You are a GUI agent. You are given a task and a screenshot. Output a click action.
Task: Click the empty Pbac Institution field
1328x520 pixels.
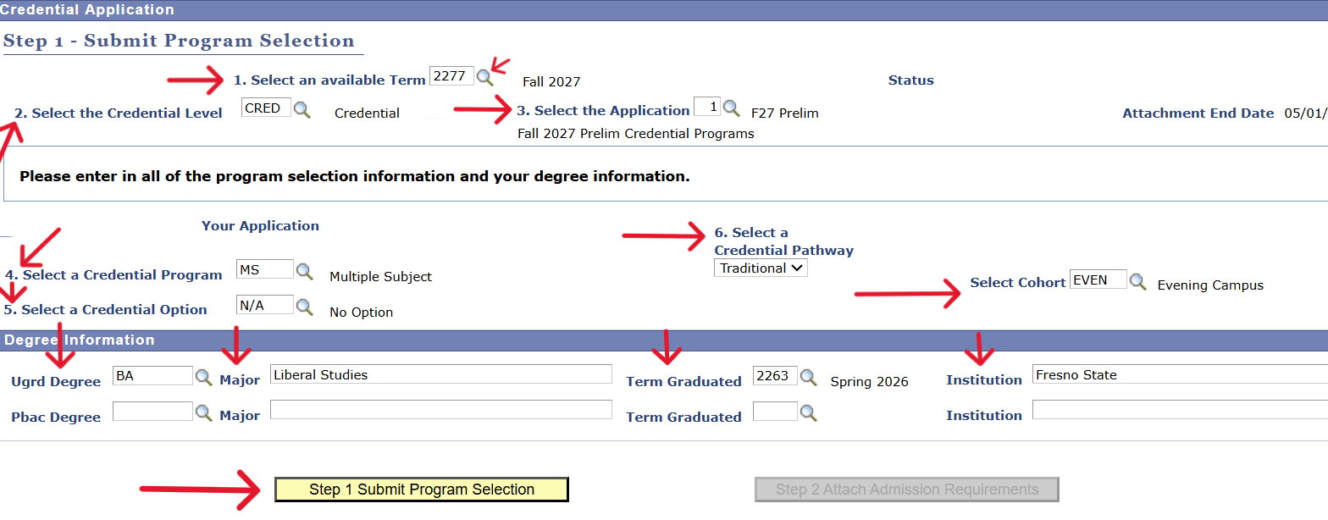click(x=1180, y=410)
